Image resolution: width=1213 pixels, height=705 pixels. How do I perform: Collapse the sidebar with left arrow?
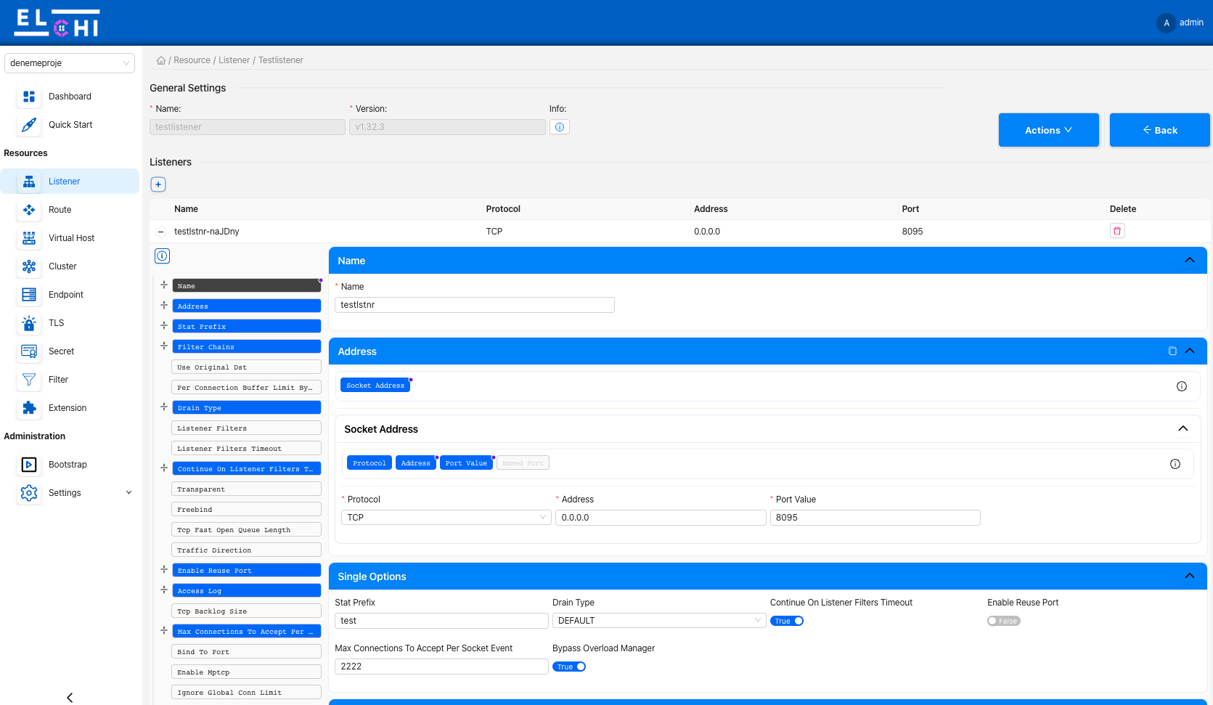(x=70, y=698)
